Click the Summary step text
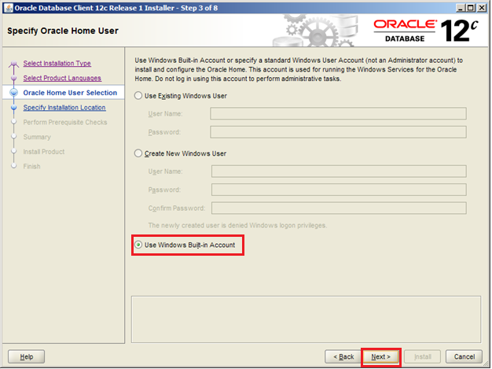492x369 pixels. [37, 137]
